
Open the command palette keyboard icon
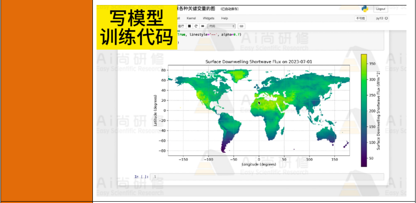pyautogui.click(x=242, y=26)
